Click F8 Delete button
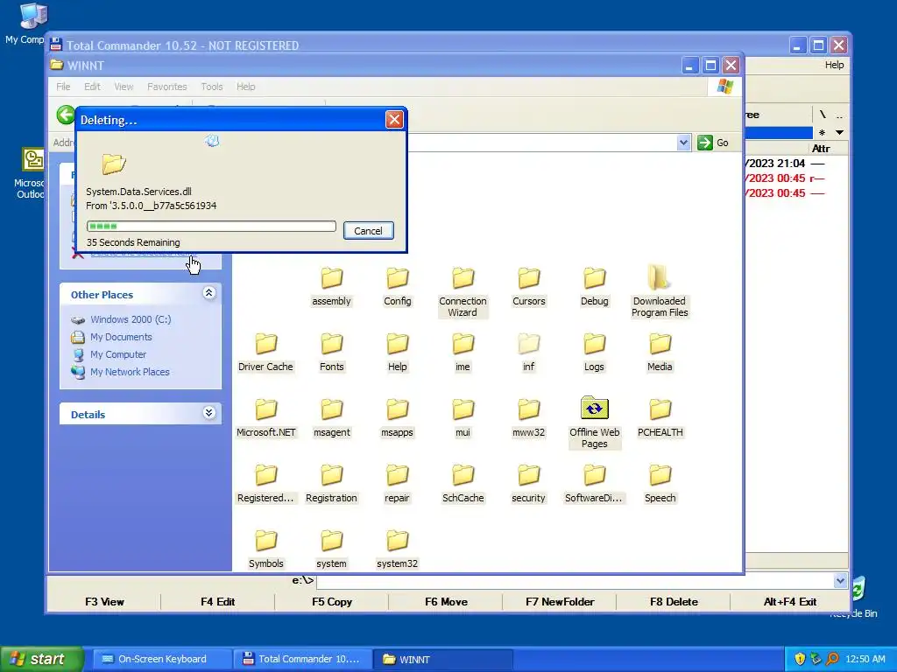The height and width of the screenshot is (672, 897). pos(674,602)
